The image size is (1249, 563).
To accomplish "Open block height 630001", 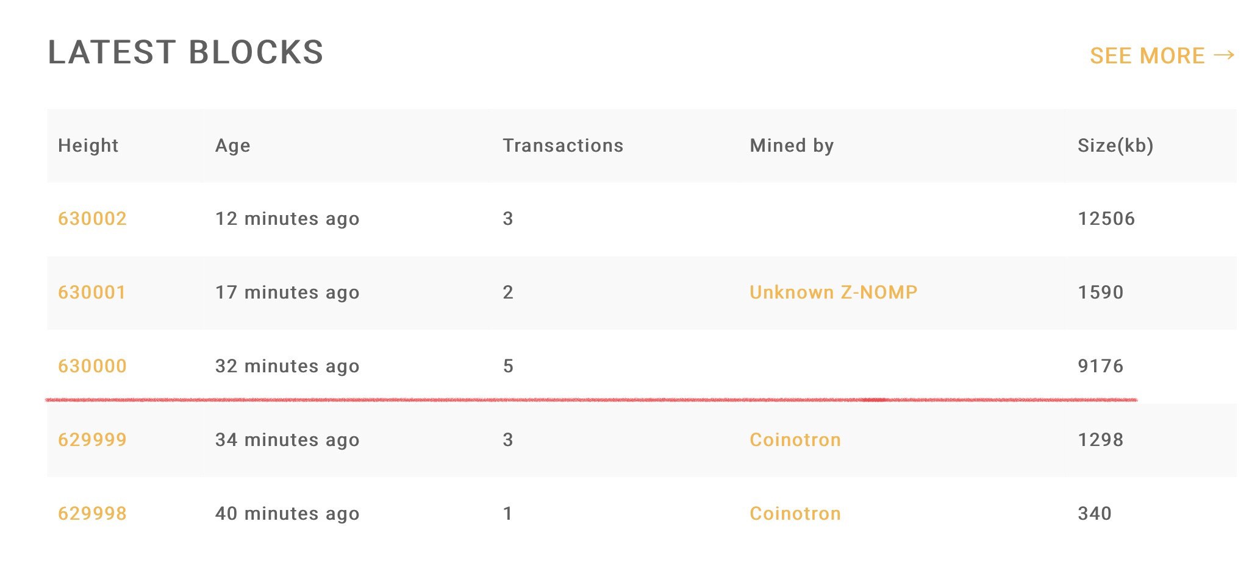I will pyautogui.click(x=92, y=292).
